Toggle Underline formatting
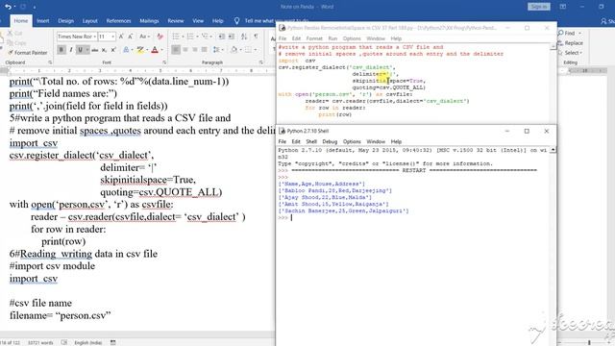 click(x=80, y=50)
